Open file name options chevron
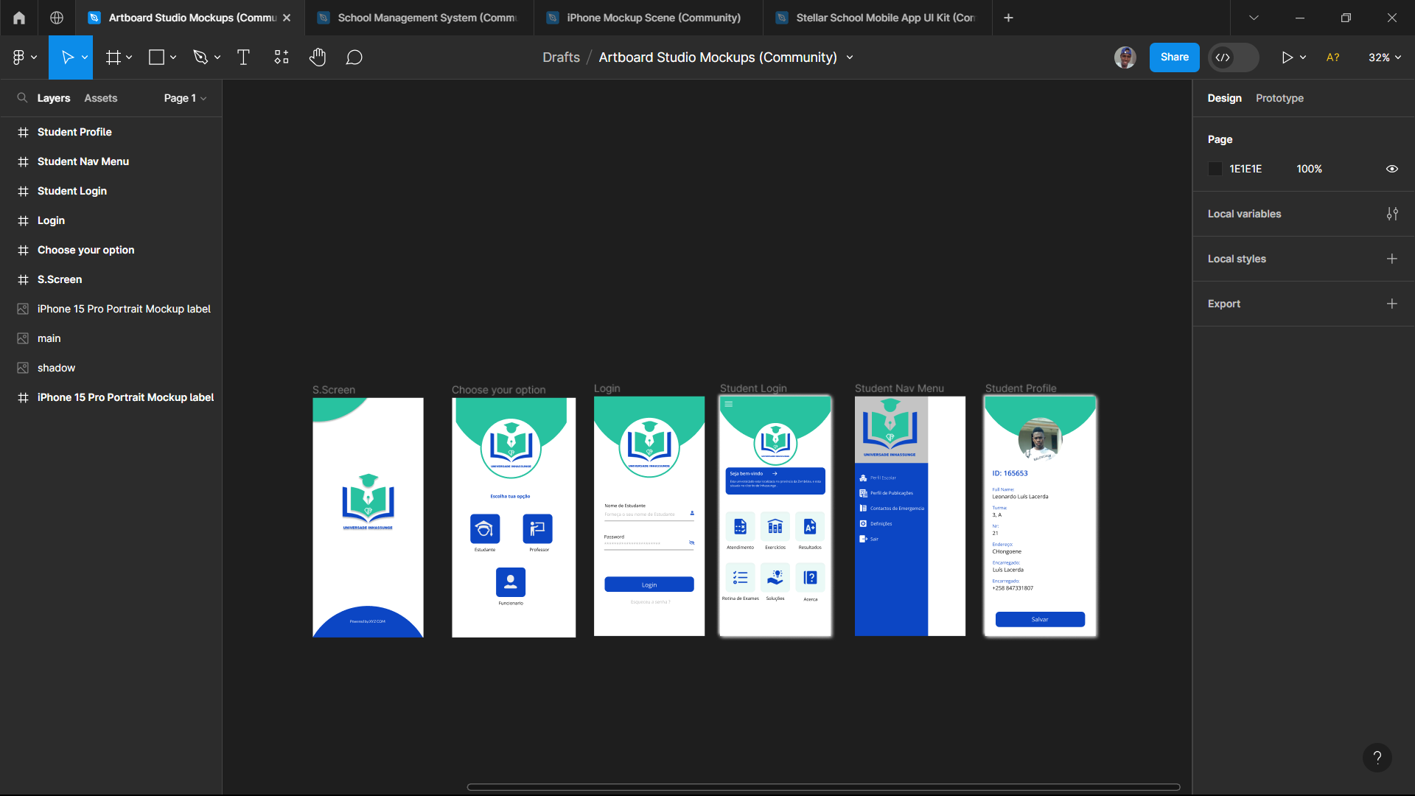Screen dimensions: 1415x796 point(850,57)
